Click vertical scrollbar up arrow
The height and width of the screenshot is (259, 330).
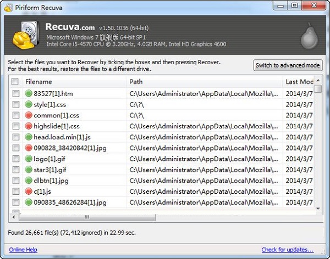click(x=318, y=81)
